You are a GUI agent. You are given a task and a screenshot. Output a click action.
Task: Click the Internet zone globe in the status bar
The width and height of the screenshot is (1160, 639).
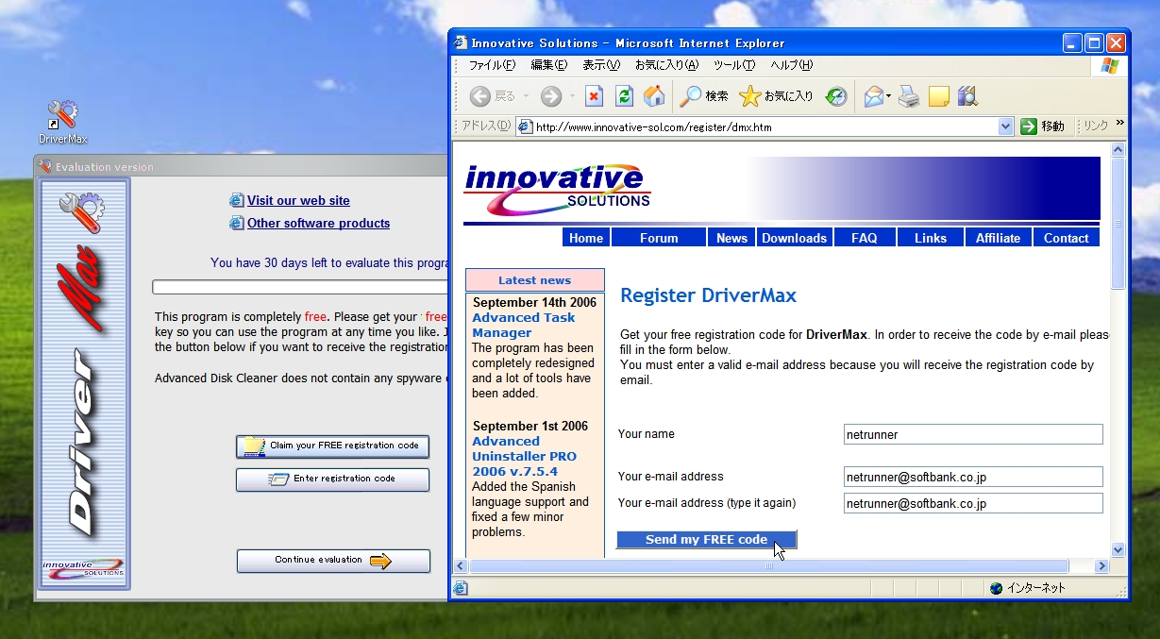997,588
